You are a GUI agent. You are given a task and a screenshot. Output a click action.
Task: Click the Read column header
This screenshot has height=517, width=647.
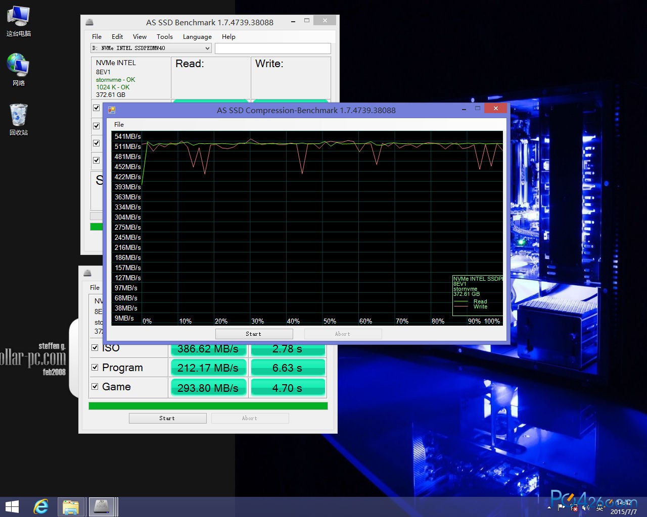190,64
